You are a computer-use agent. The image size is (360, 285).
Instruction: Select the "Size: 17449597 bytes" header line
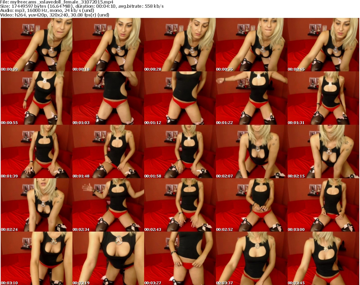[82, 6]
